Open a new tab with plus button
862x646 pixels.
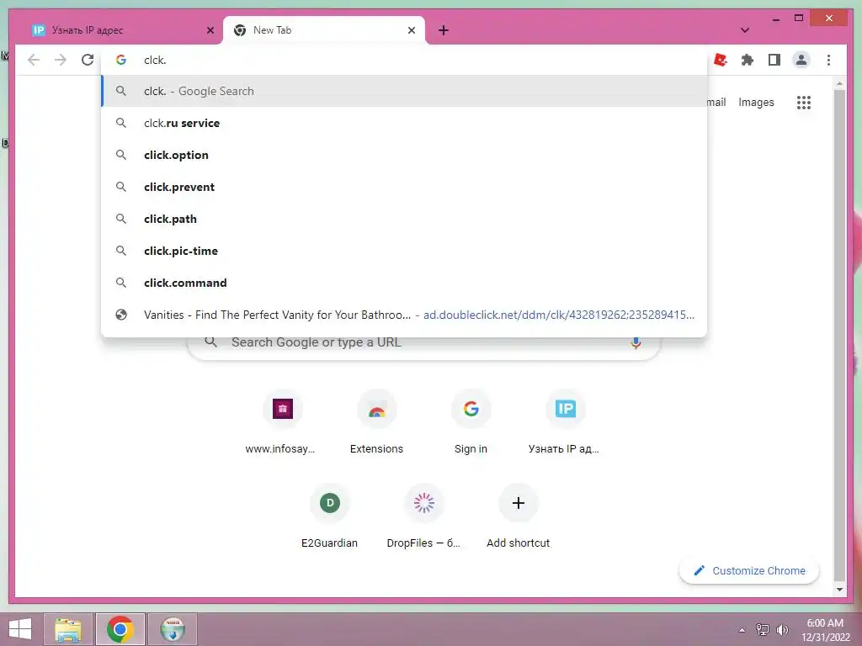444,30
